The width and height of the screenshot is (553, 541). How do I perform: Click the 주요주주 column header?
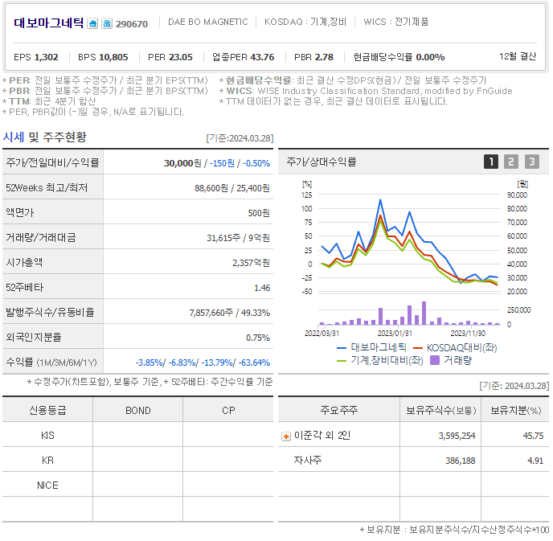click(x=339, y=410)
